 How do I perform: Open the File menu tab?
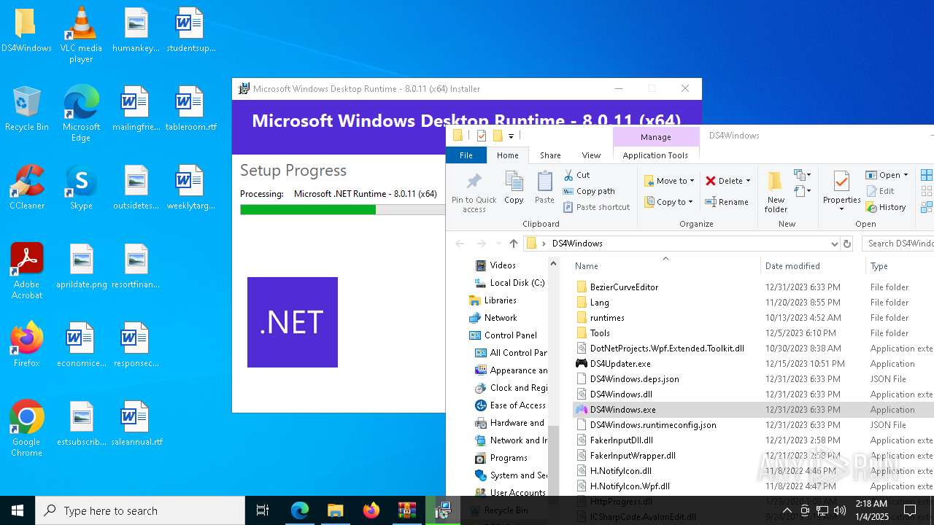(x=466, y=155)
